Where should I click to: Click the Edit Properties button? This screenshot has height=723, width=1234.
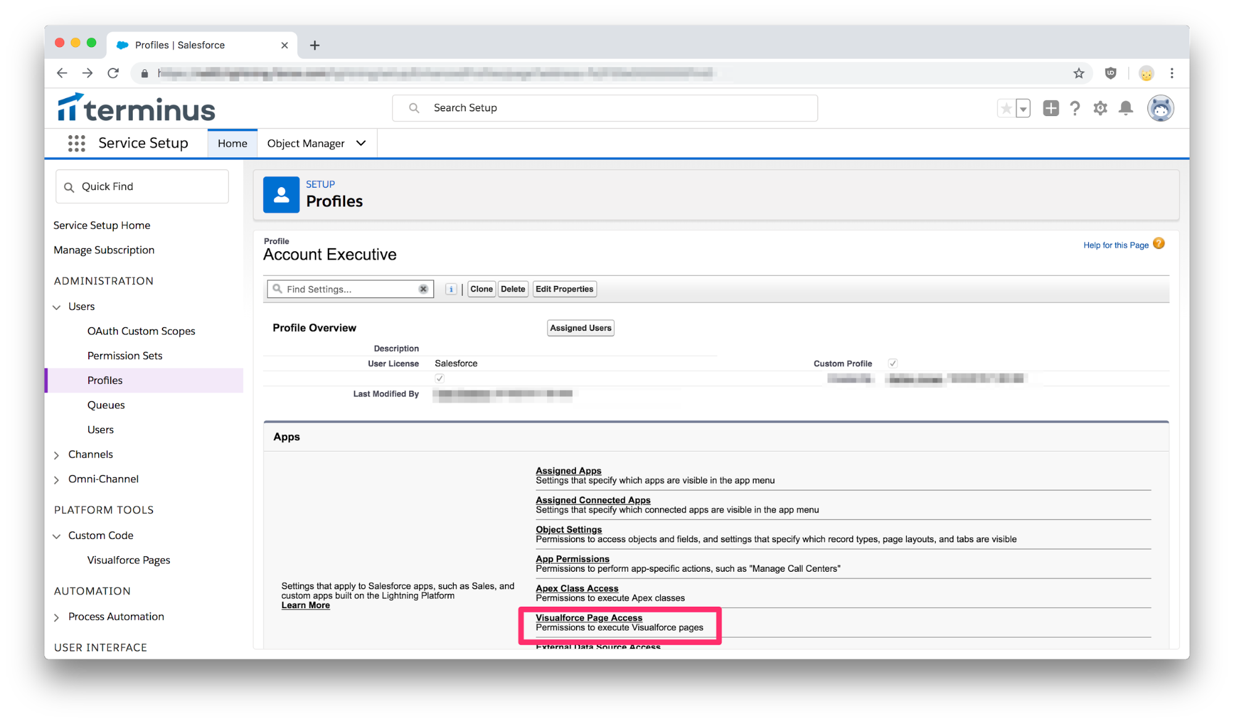coord(564,289)
